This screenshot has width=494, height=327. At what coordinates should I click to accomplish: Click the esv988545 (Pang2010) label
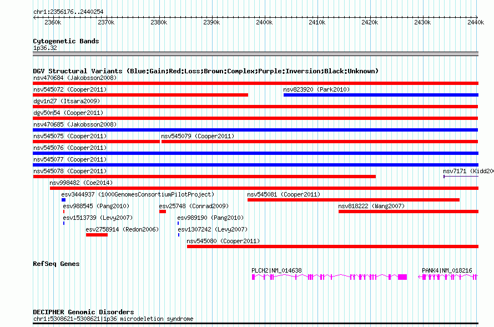pos(96,206)
